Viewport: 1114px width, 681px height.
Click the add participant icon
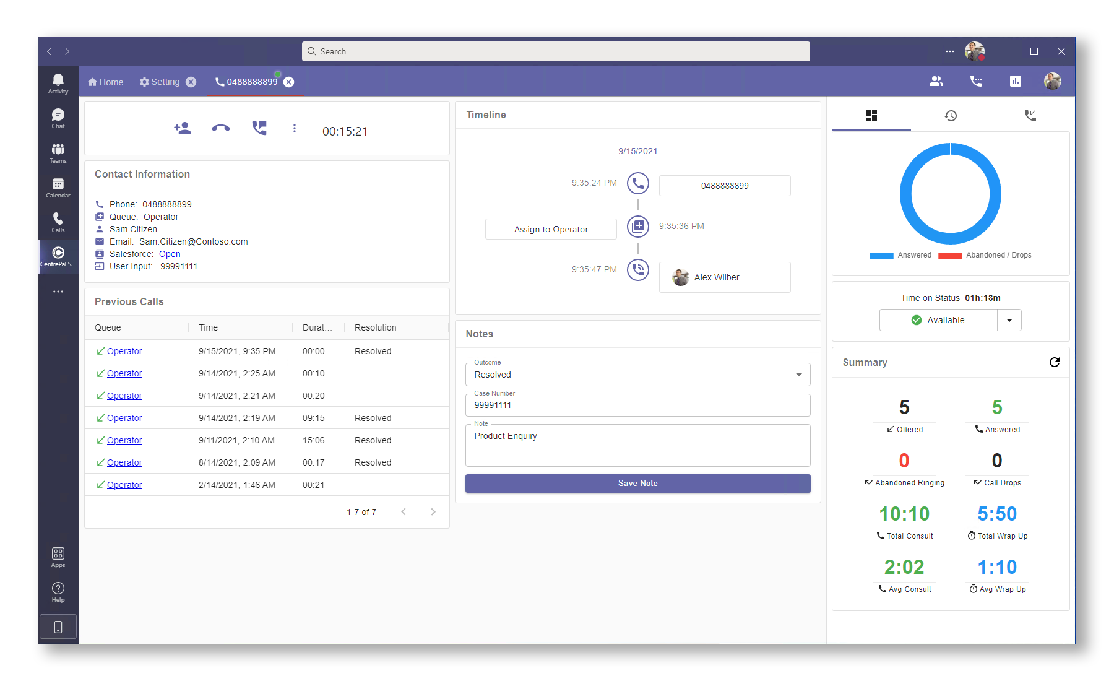183,128
